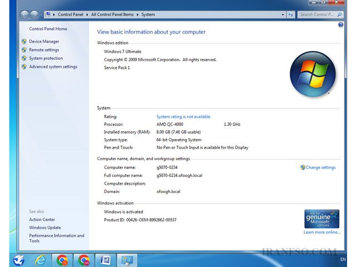Click Control Panel taskbar button
The image size is (356, 267).
pyautogui.click(x=127, y=260)
